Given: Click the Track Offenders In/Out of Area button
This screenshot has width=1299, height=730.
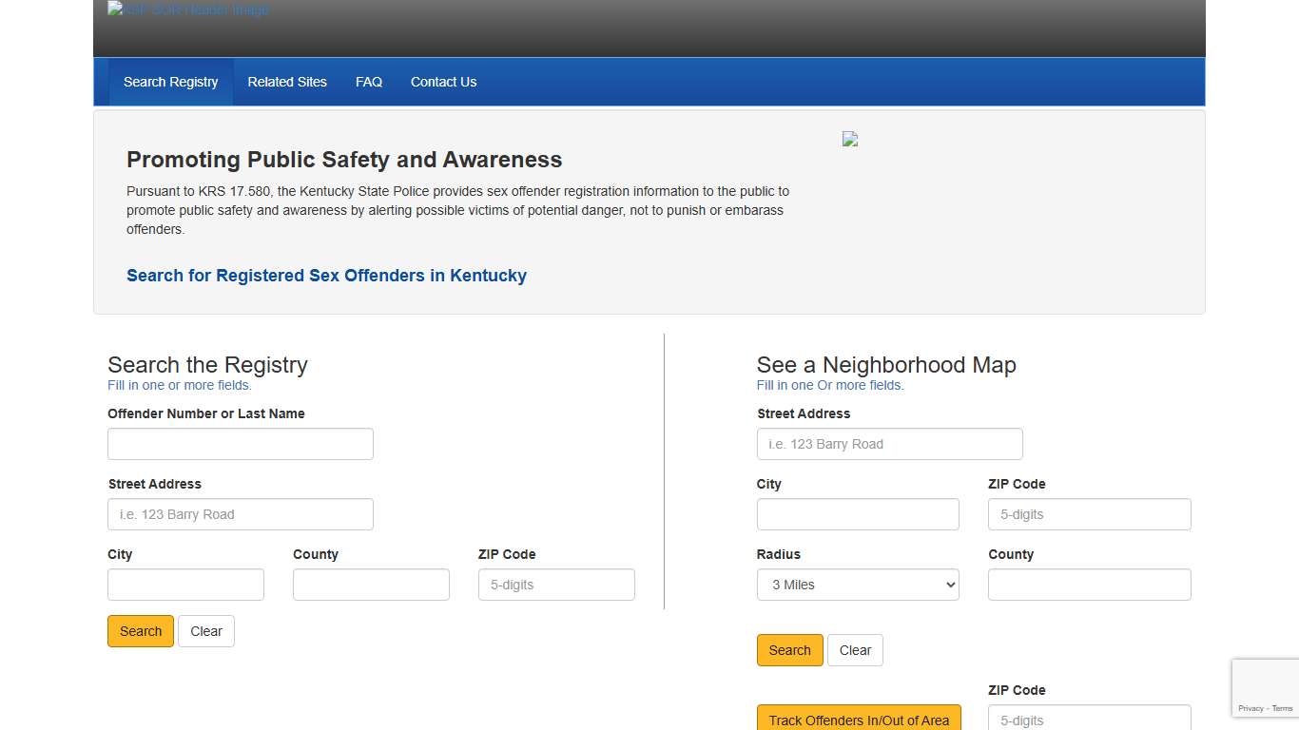Looking at the screenshot, I should tap(858, 720).
